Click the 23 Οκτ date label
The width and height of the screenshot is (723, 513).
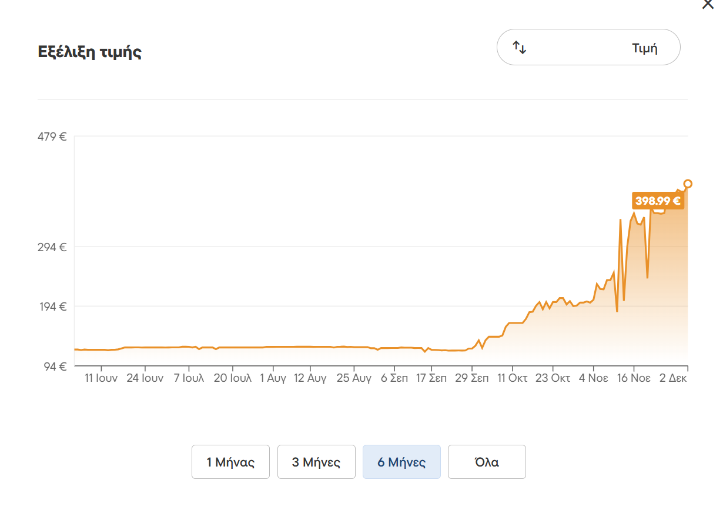point(553,378)
